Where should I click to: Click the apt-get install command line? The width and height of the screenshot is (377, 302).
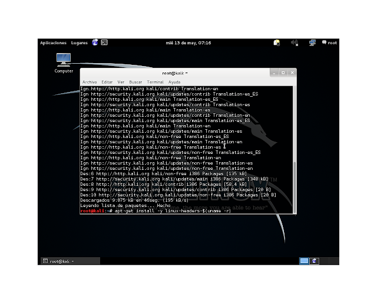click(x=173, y=211)
